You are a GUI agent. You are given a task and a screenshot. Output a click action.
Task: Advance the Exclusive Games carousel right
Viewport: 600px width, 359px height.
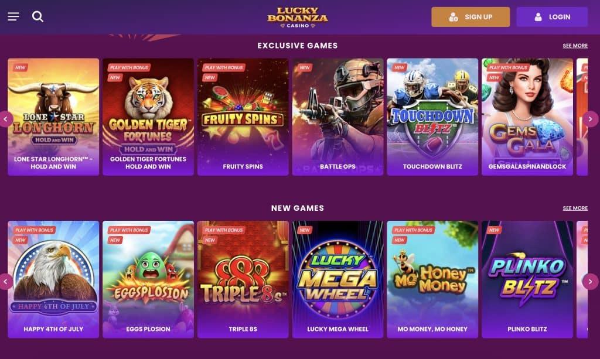click(591, 119)
